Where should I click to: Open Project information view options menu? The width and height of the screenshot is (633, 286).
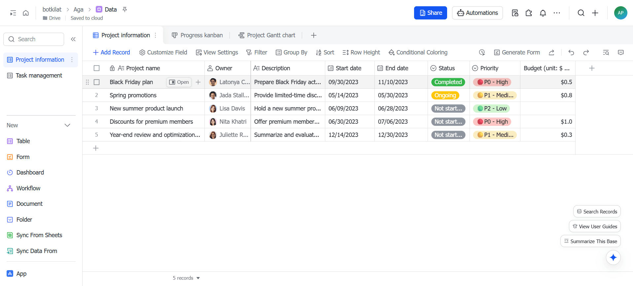[x=155, y=35]
